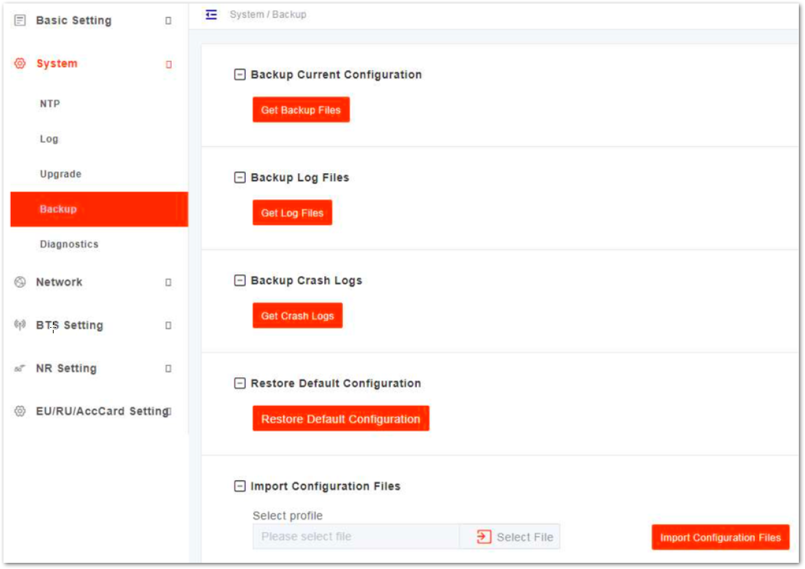Toggle the sidebar collapse hamburger icon
The width and height of the screenshot is (805, 569).
tap(211, 14)
